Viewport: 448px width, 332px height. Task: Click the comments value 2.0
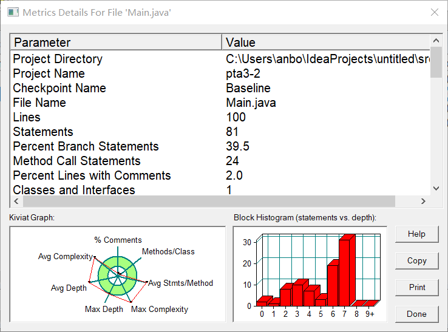coord(234,176)
